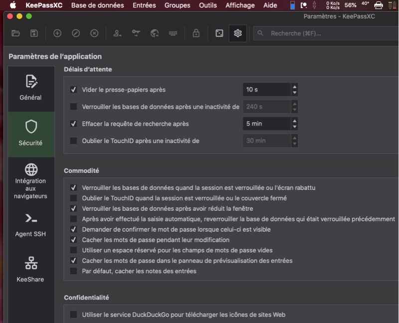Screen dimensions: 399x323
Task: Click the save database icon
Action: (34, 33)
